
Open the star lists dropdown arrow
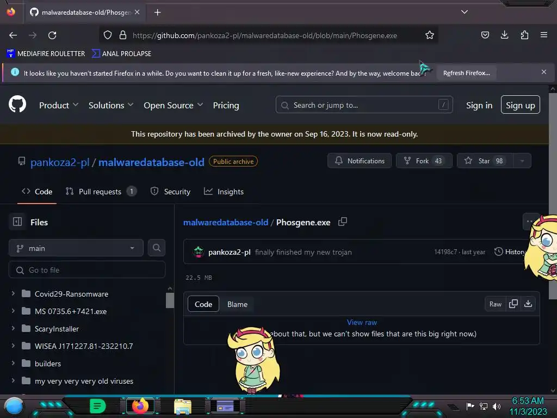(x=522, y=161)
